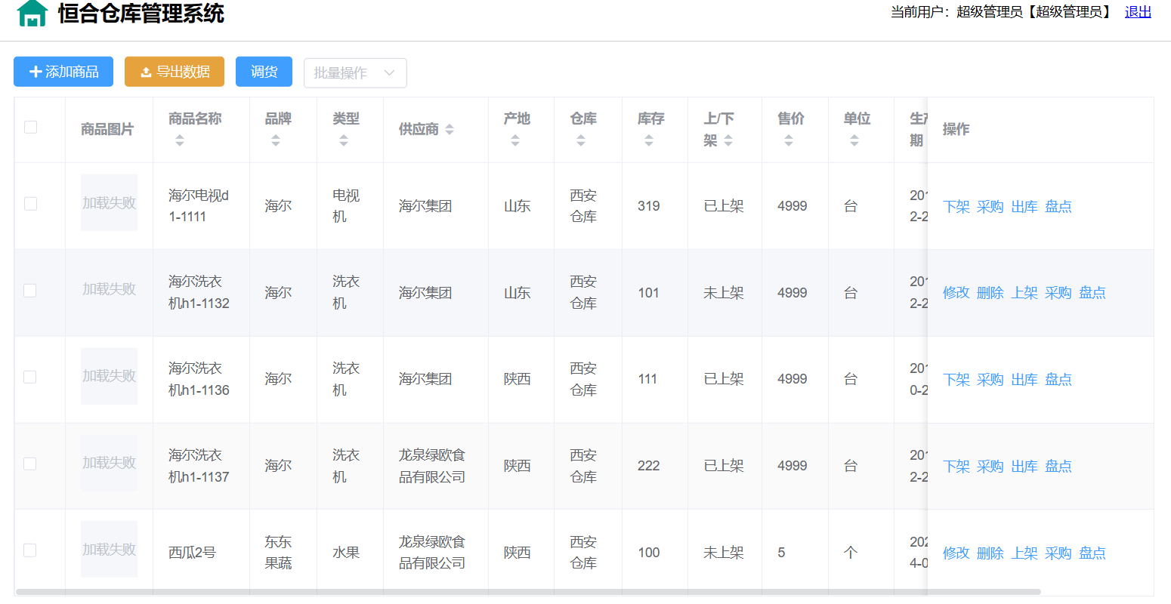The height and width of the screenshot is (604, 1171).
Task: Click 盘点 for 海尔电视d1-1111
Action: [1058, 207]
